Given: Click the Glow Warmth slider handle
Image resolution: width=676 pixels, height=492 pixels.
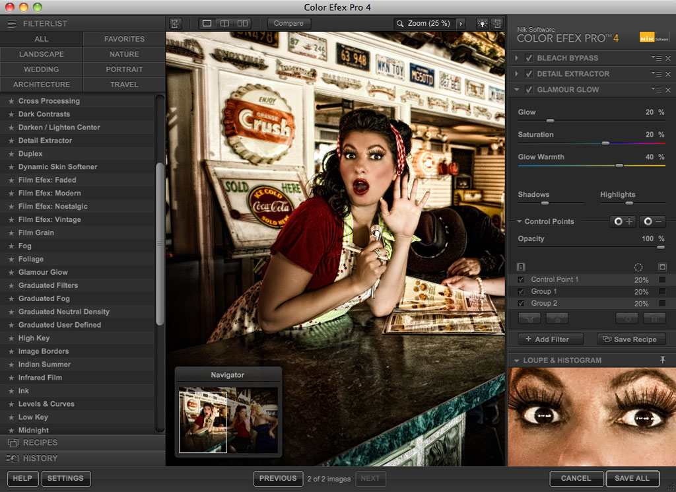Looking at the screenshot, I should point(619,165).
